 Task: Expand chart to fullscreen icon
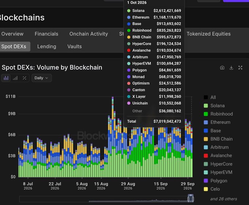click(241, 68)
